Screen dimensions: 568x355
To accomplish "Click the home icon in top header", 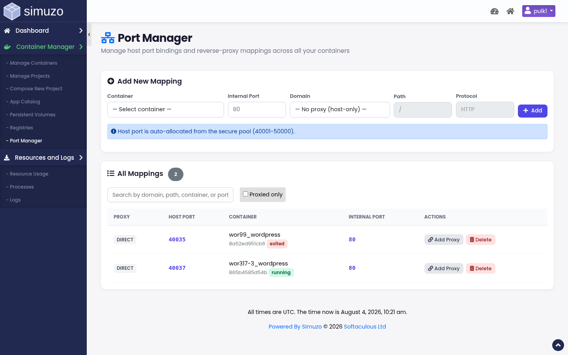I will tap(510, 11).
